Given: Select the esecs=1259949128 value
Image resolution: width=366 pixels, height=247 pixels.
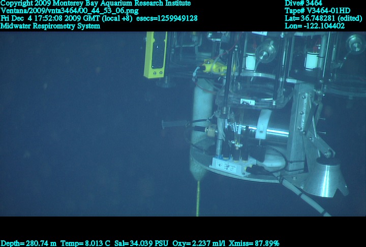Looking at the screenshot, I should click(x=167, y=18).
